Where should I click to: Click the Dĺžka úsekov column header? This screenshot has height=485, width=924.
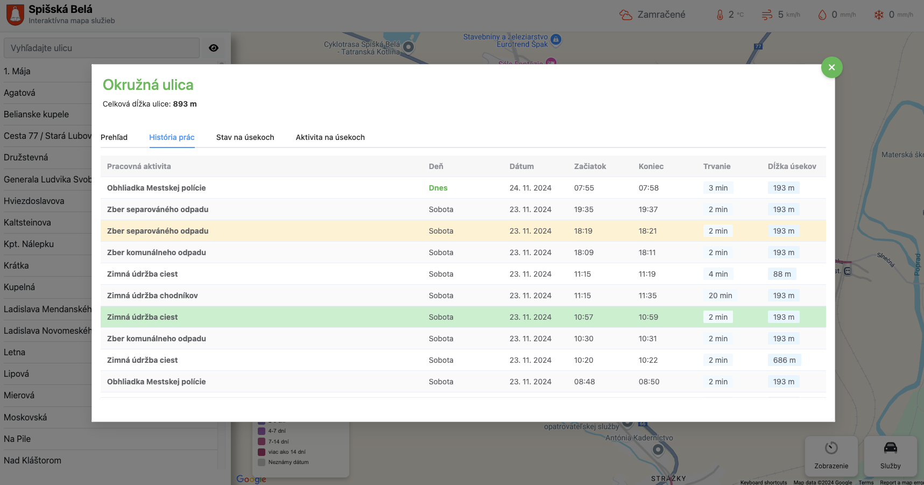coord(792,166)
